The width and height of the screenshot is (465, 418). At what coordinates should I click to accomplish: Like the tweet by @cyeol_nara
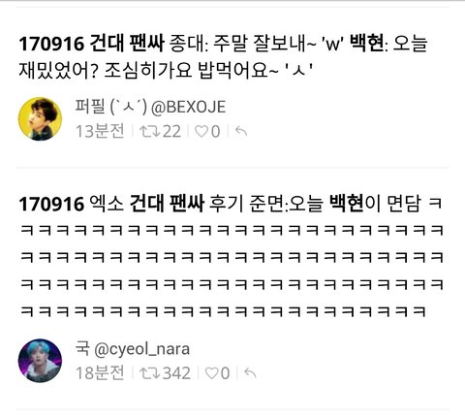tap(211, 373)
